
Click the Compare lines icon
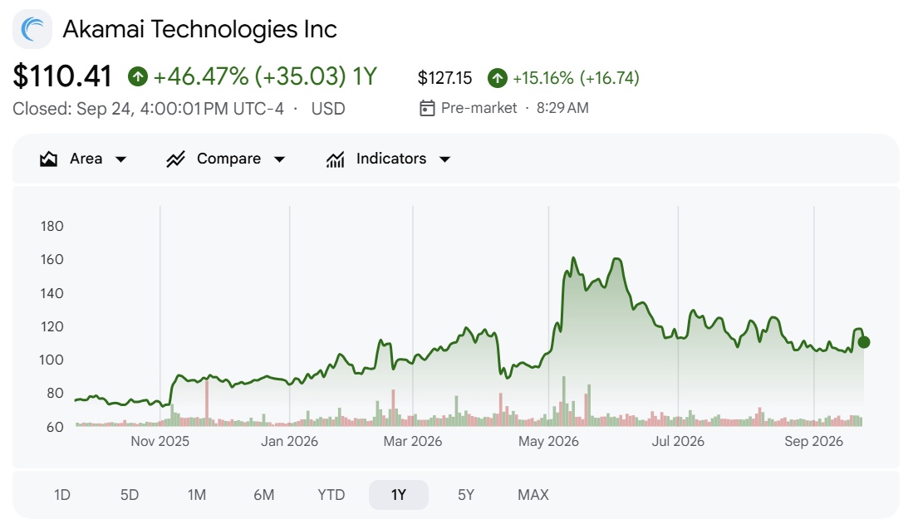pyautogui.click(x=175, y=159)
